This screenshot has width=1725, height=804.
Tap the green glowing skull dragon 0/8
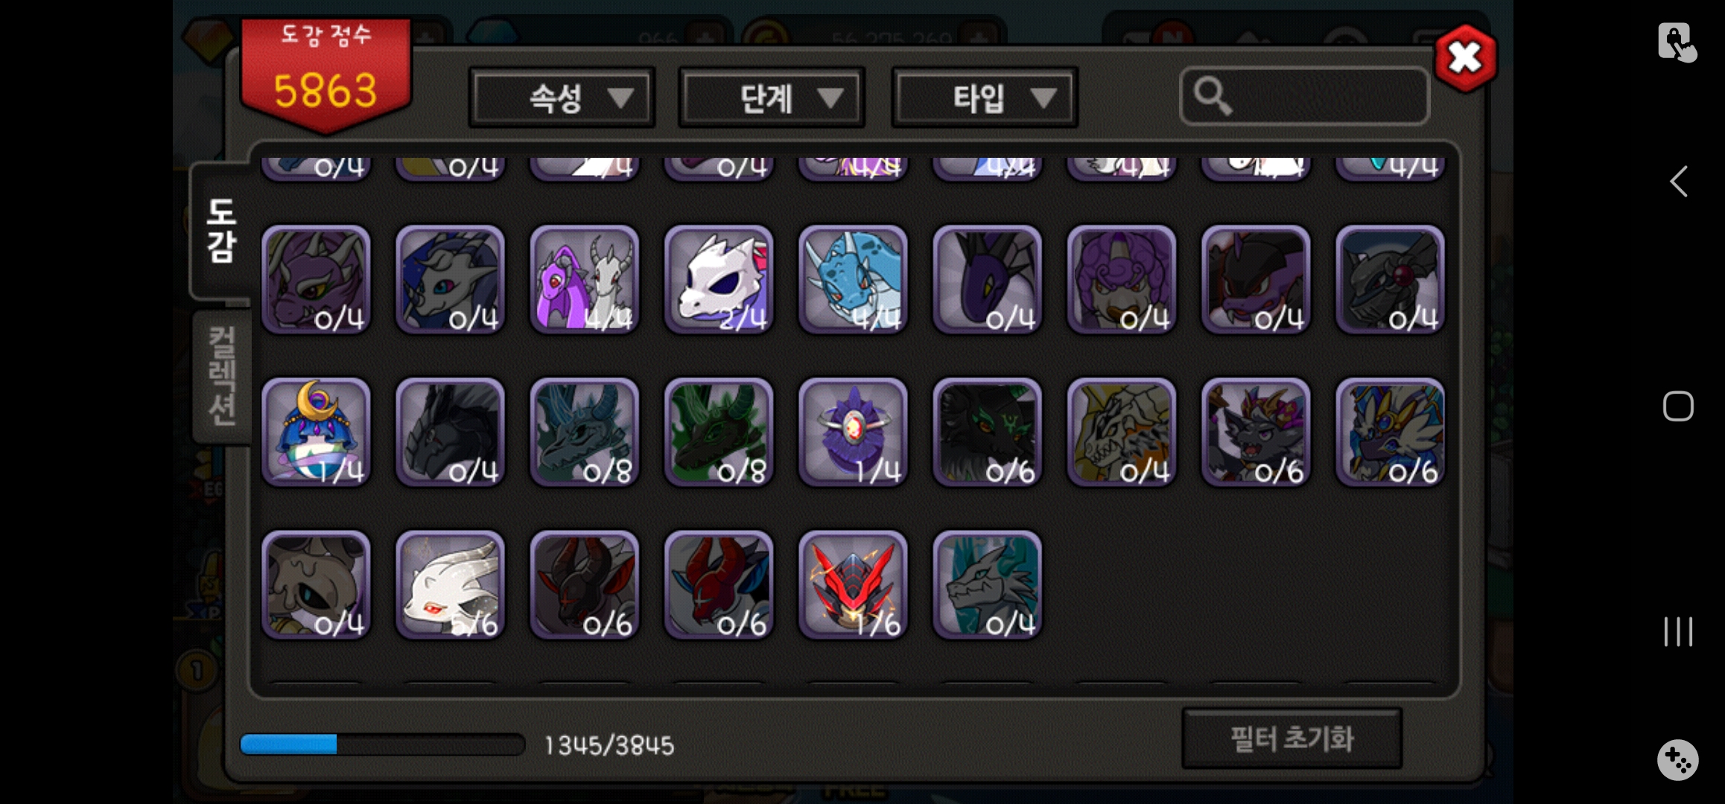click(719, 433)
